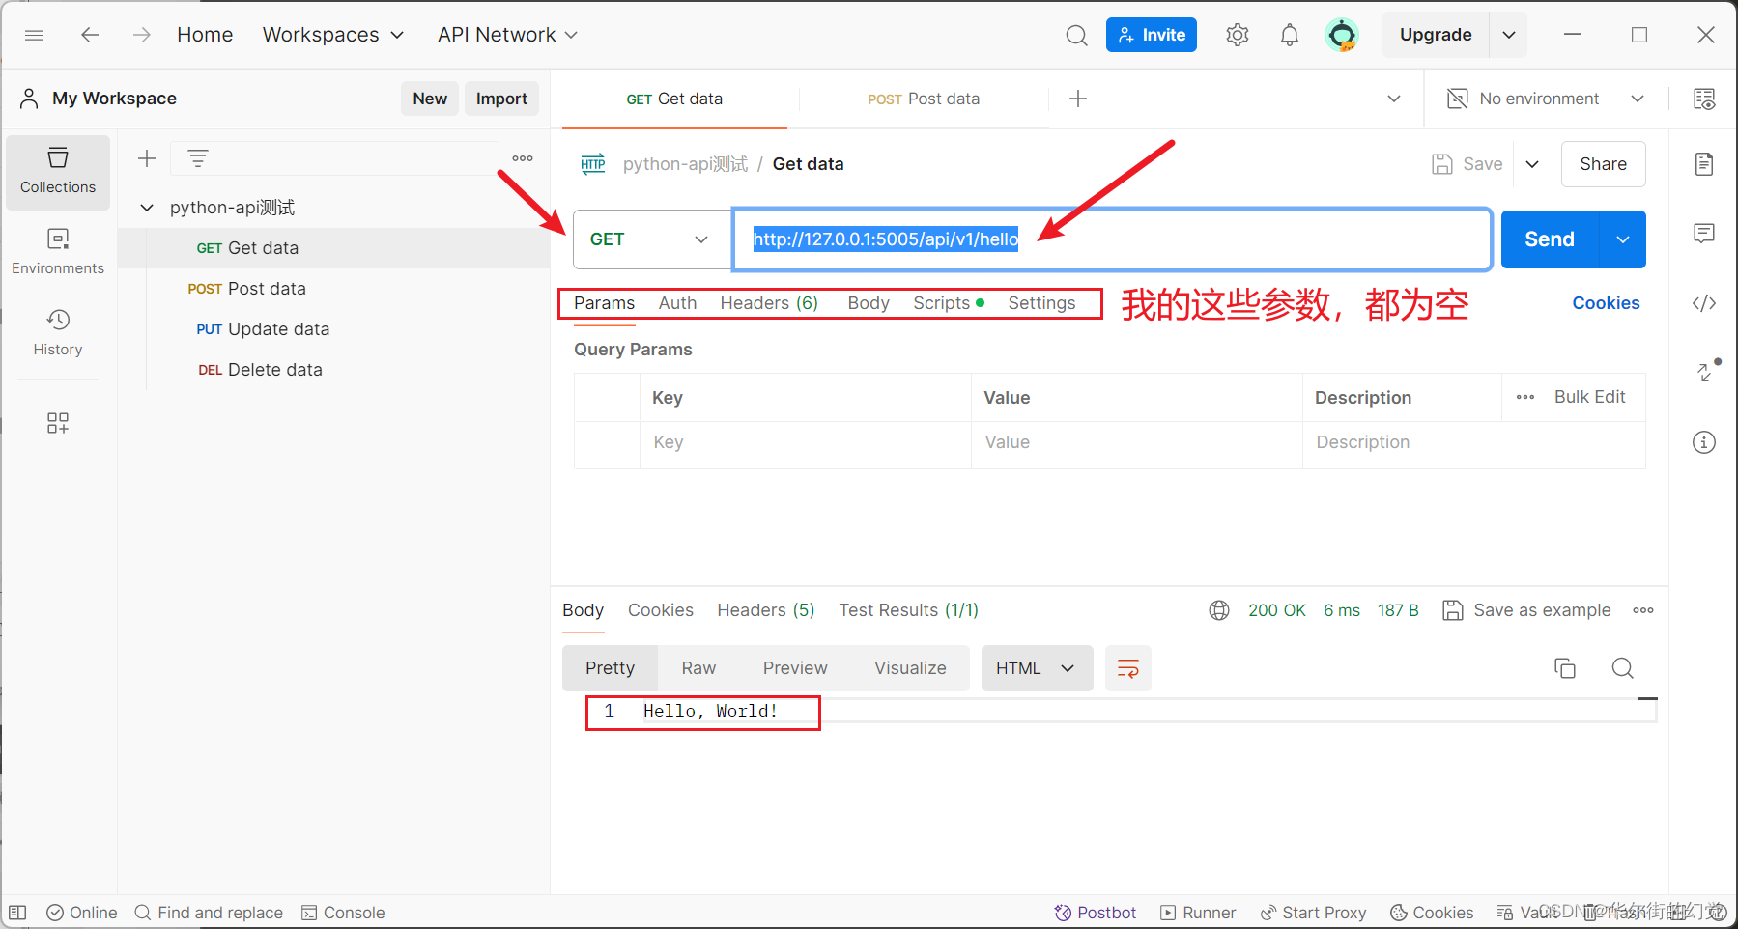The image size is (1738, 929).
Task: Open the request Body tab
Action: click(869, 303)
